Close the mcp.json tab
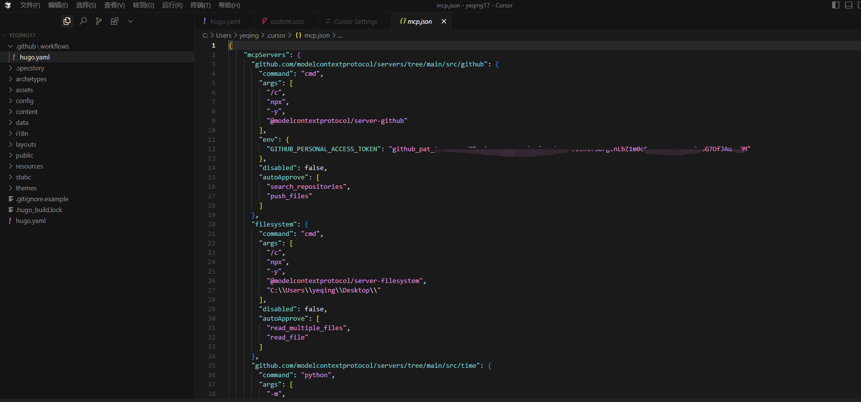The width and height of the screenshot is (861, 402). point(444,21)
